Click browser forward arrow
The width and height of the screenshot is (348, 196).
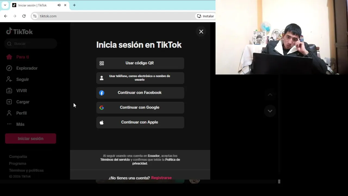click(15, 16)
